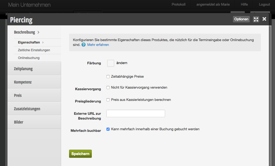The width and height of the screenshot is (275, 166).
Task: Expand the Kompetenz section
Action: click(x=34, y=82)
